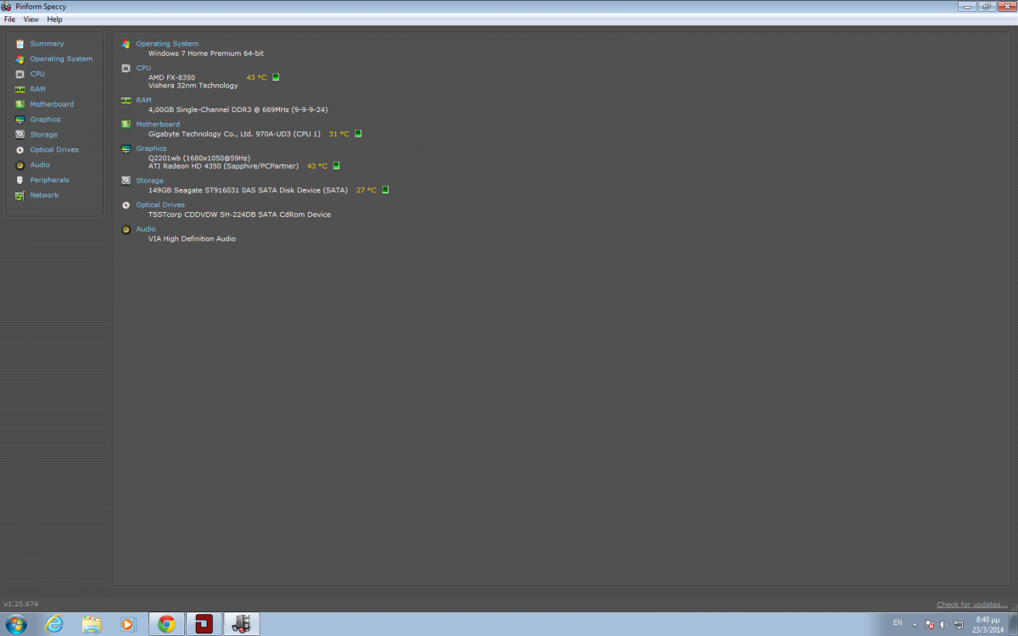Open the Help menu
1018x636 pixels.
pos(54,19)
